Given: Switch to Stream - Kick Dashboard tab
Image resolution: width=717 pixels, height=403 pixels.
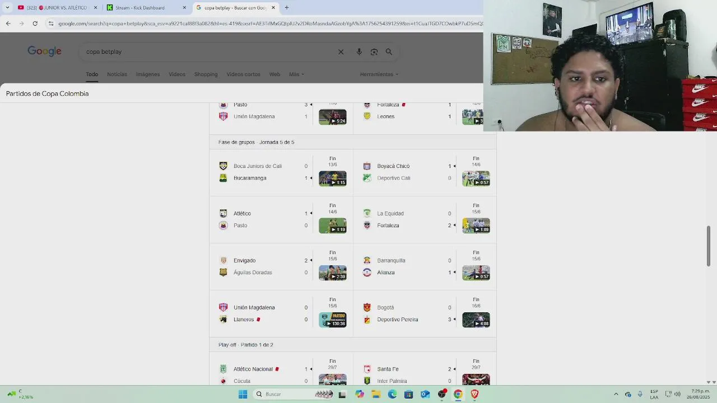Looking at the screenshot, I should (x=146, y=8).
